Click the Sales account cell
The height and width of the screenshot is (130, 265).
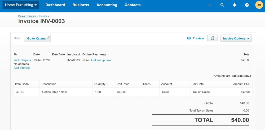click(175, 92)
